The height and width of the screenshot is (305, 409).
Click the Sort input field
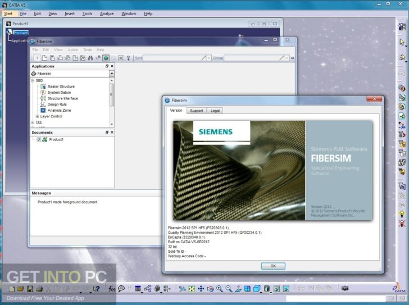[175, 58]
